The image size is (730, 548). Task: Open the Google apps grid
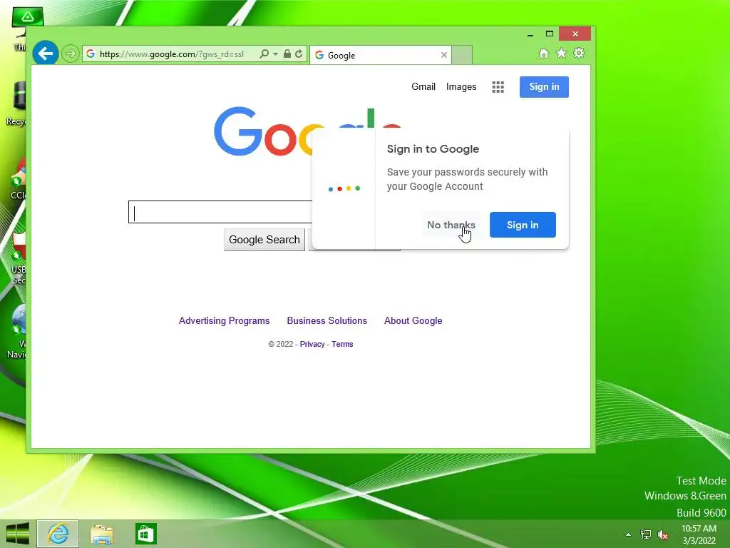(498, 87)
